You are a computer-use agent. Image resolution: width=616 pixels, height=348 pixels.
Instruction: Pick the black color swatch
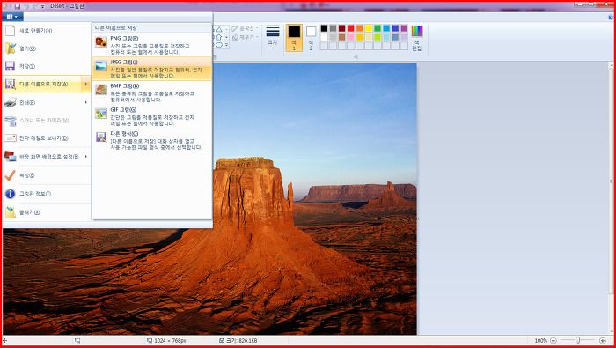(324, 28)
